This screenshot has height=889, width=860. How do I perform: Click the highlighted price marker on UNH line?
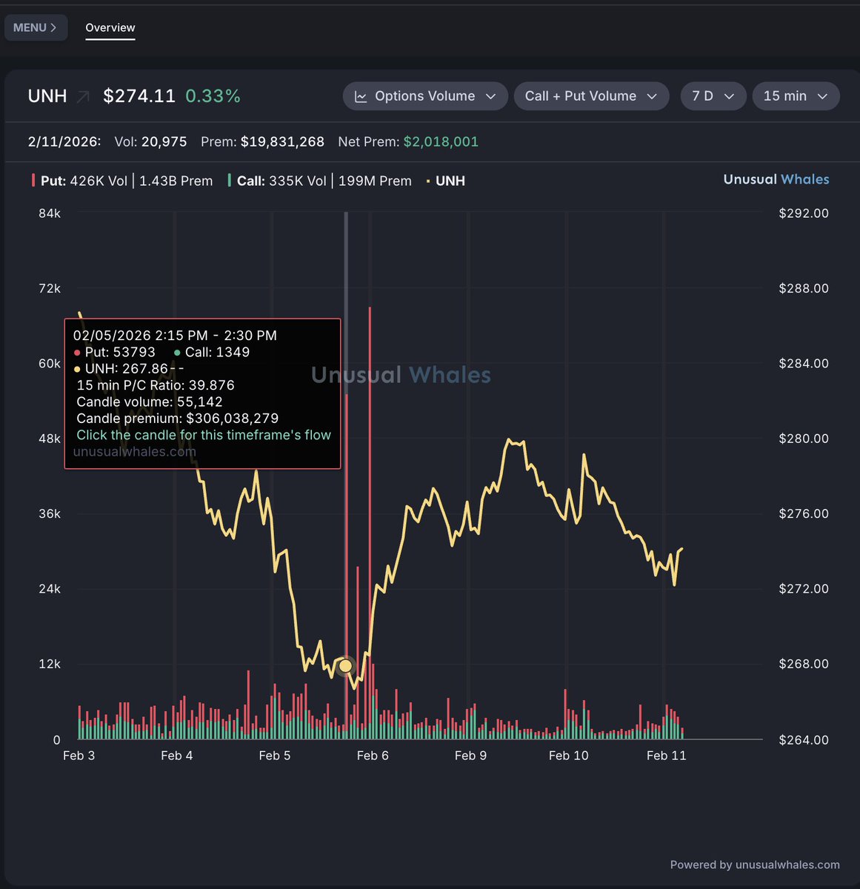[x=345, y=667]
